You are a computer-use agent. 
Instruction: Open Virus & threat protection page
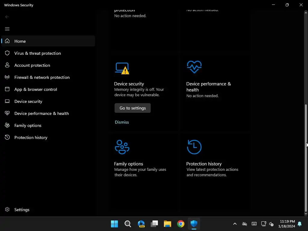48,53
